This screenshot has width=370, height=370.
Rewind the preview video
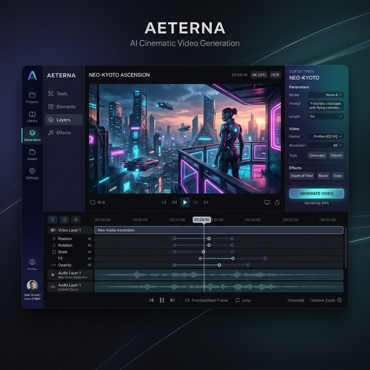click(x=175, y=202)
